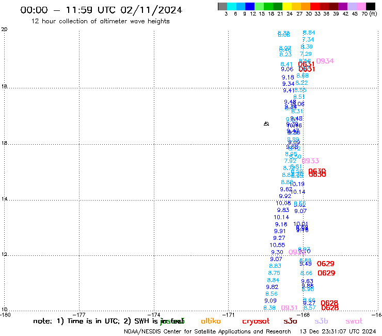Click the -171 longitude axis label
Screen dimensions: 382x336
(228, 315)
